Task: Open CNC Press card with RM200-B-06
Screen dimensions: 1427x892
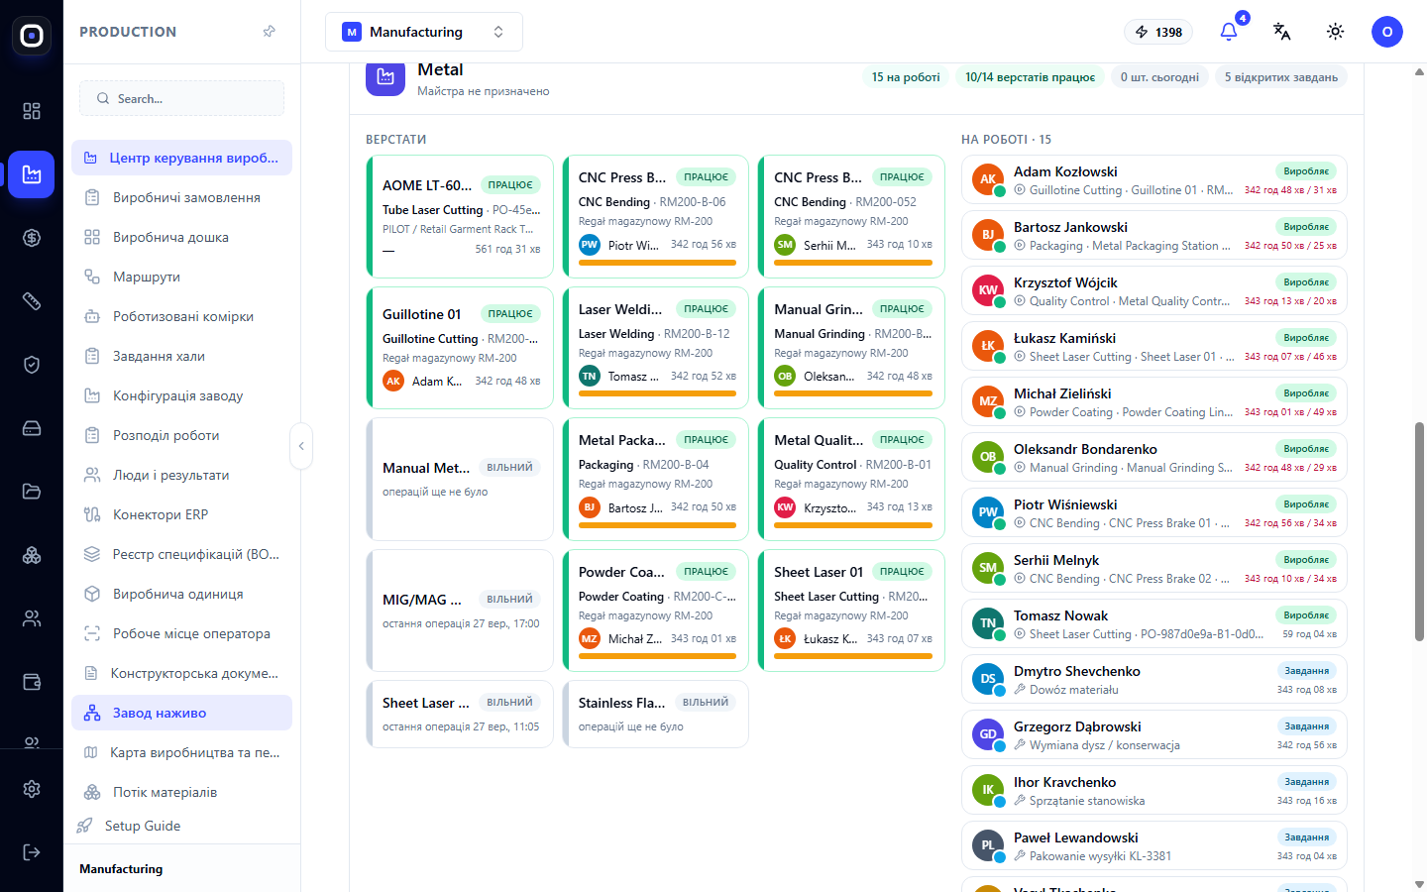Action: 655,216
